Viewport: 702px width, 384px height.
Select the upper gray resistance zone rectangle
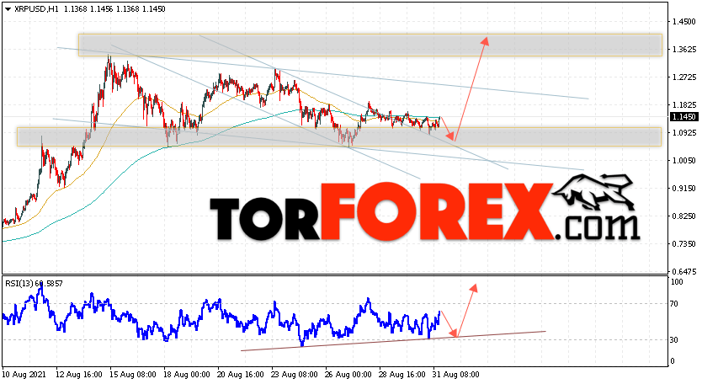(370, 45)
